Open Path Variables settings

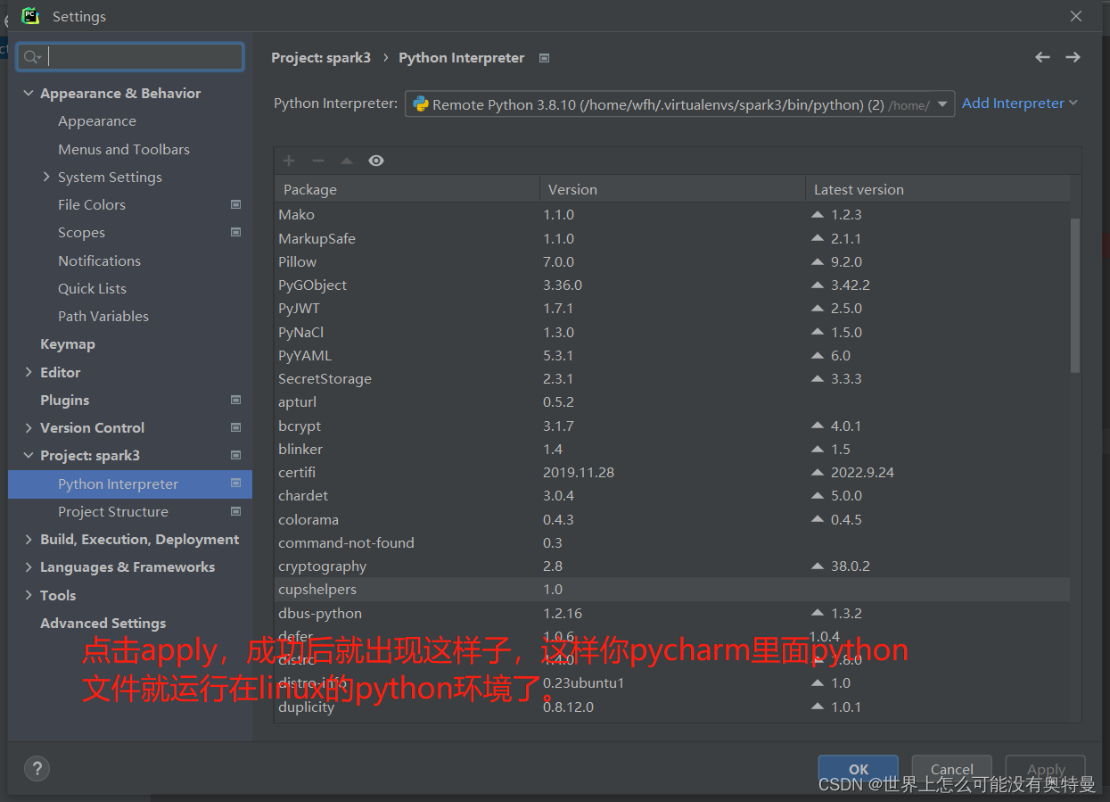[x=103, y=316]
